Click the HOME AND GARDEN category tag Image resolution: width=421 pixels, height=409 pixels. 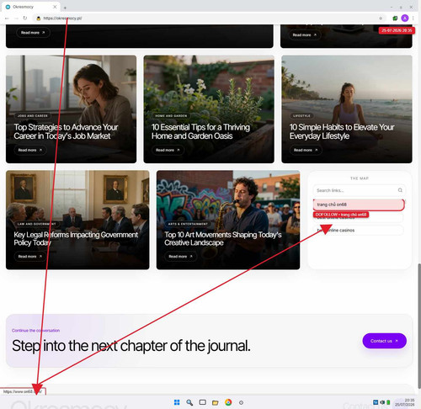[171, 115]
